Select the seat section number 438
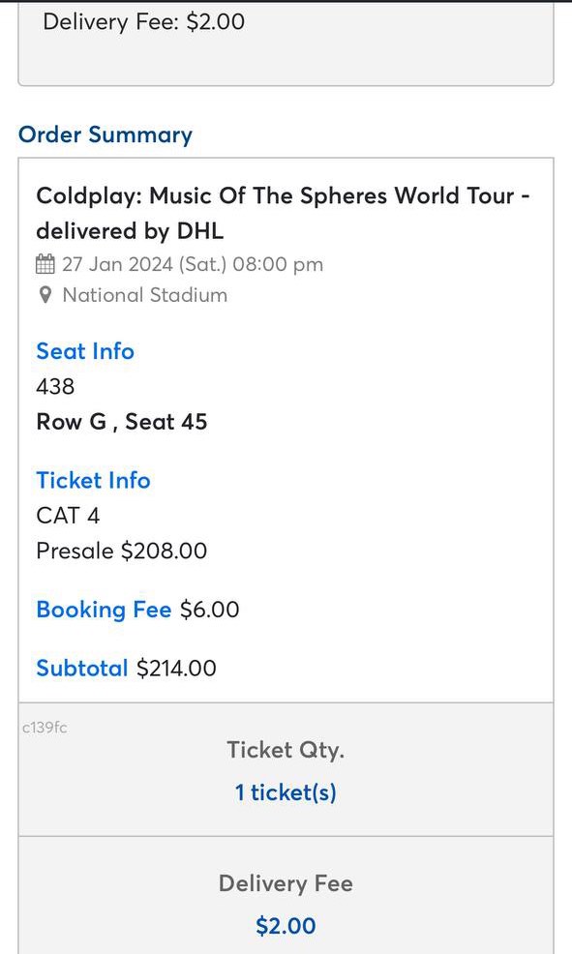Screen dimensions: 572x954 55,386
